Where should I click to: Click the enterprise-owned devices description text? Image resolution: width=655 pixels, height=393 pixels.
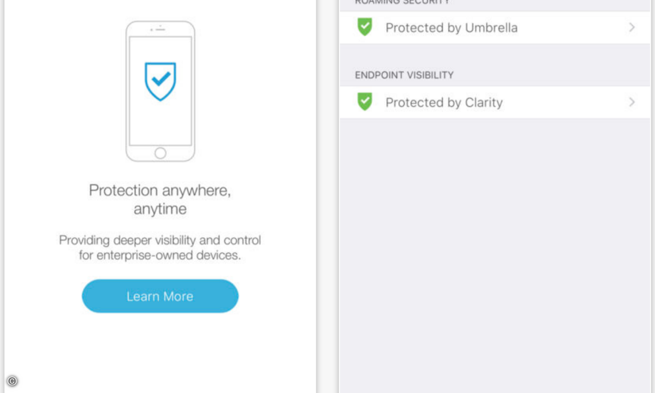160,247
